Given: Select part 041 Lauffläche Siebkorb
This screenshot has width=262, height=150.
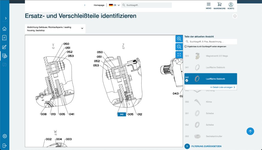Looking at the screenshot, I should [x=210, y=67].
